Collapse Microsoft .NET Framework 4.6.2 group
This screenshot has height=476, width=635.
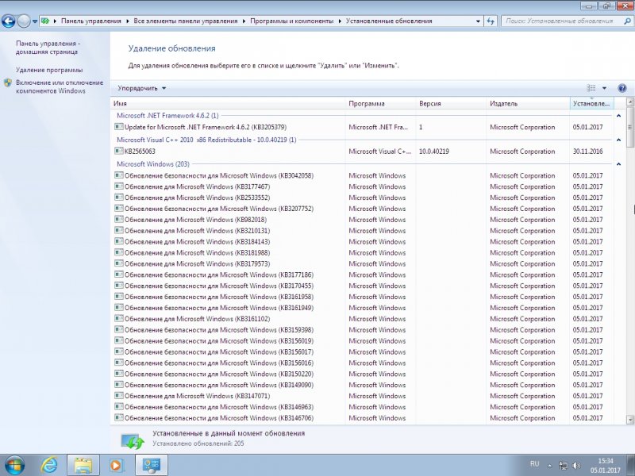(618, 116)
